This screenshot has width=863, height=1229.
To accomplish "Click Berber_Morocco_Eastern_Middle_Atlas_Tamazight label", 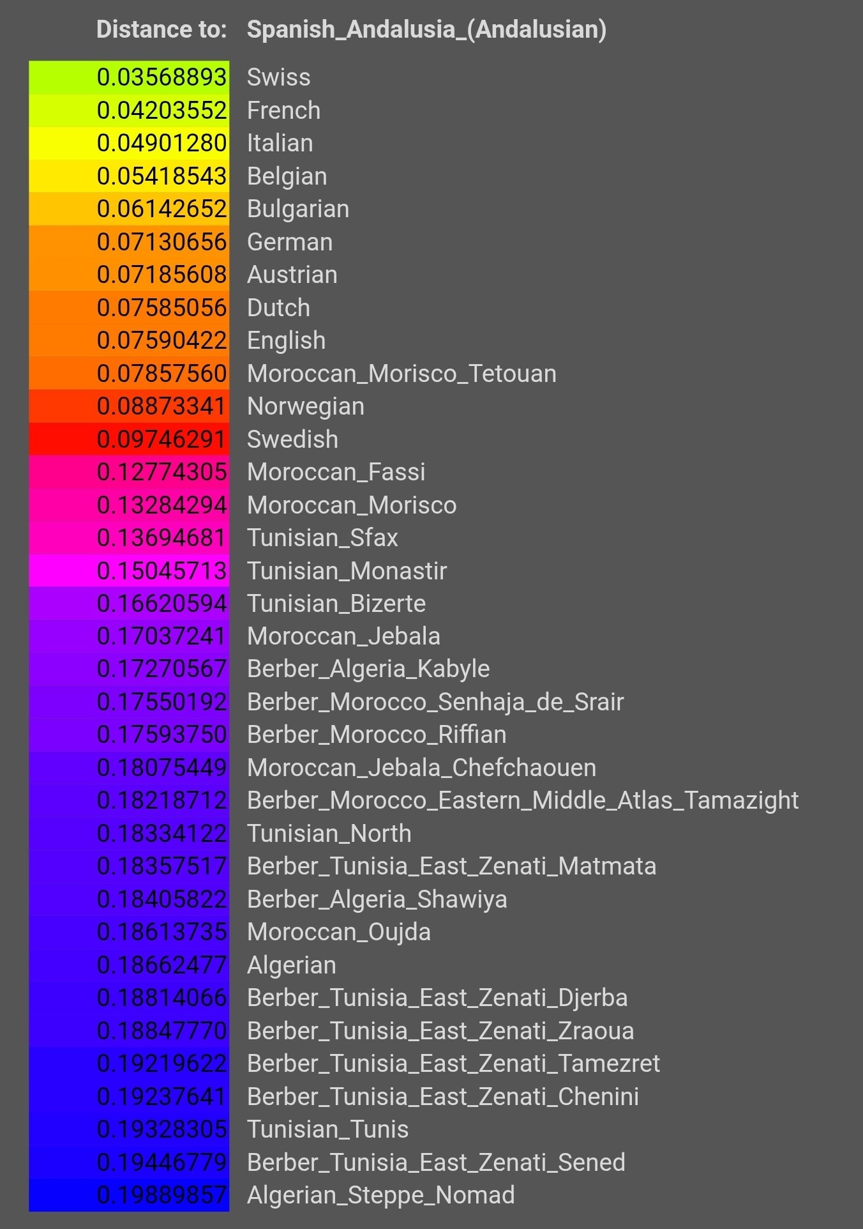I will [x=523, y=800].
